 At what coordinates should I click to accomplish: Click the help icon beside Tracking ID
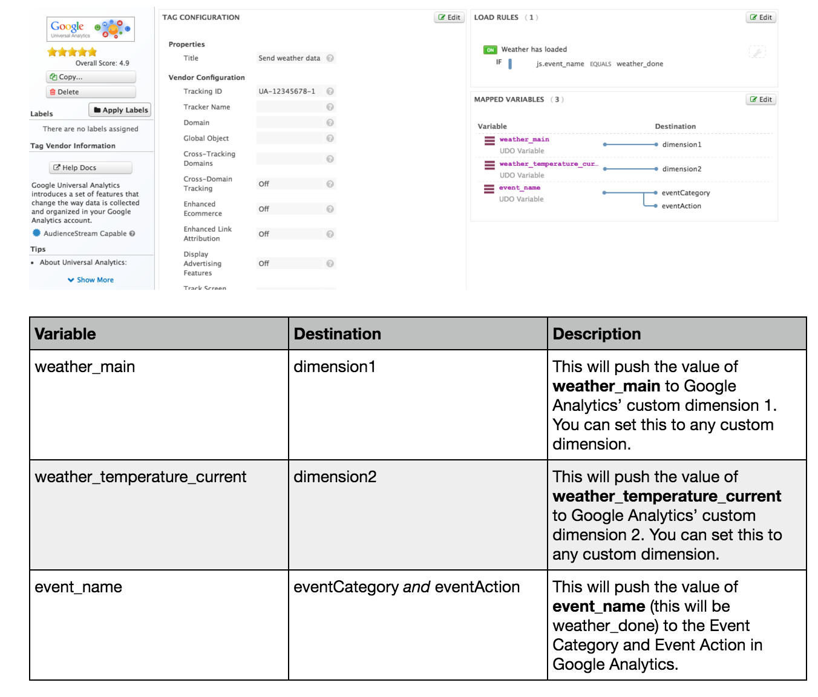pyautogui.click(x=330, y=91)
